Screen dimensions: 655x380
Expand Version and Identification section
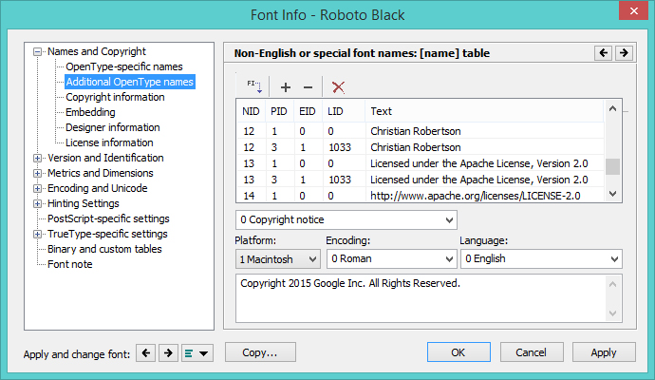click(x=38, y=158)
